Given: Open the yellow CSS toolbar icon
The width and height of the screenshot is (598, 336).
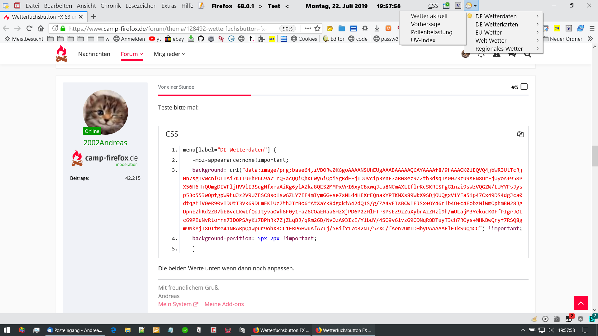Looking at the screenshot, I should click(557, 29).
